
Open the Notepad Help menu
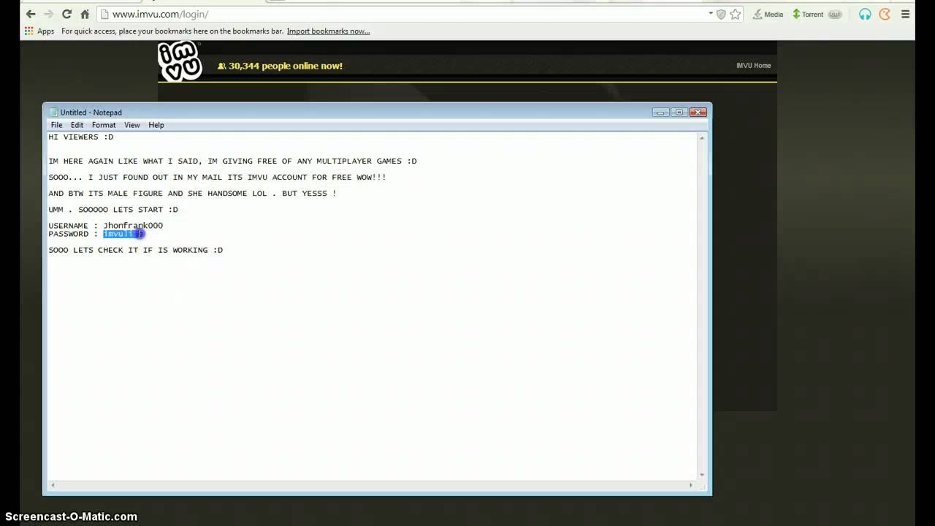156,125
